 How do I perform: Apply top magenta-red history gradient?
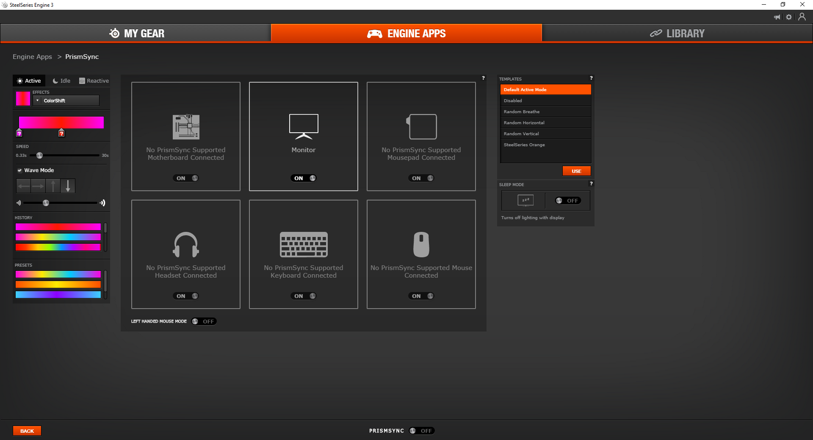pyautogui.click(x=58, y=227)
